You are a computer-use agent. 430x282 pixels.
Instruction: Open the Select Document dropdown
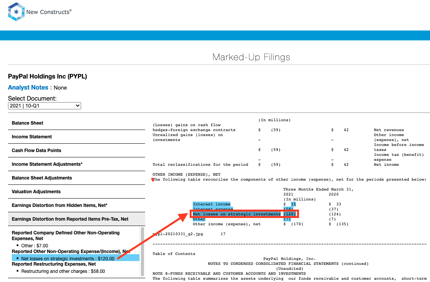pyautogui.click(x=45, y=106)
